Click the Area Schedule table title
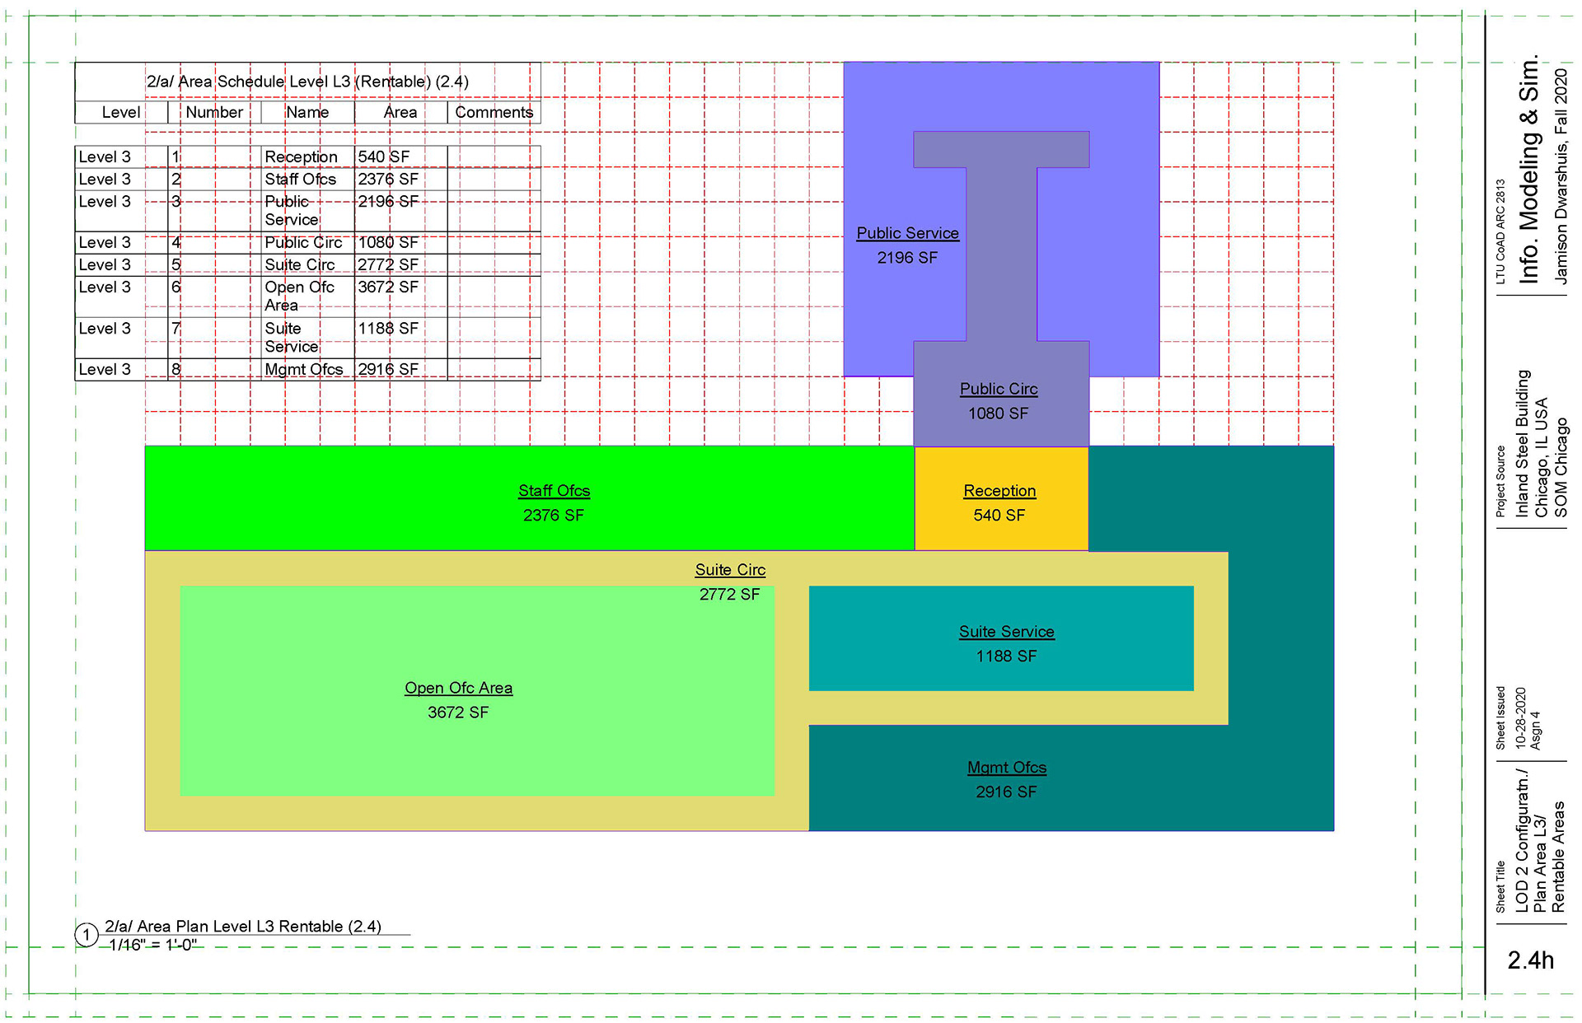This screenshot has width=1582, height=1023. [x=307, y=82]
